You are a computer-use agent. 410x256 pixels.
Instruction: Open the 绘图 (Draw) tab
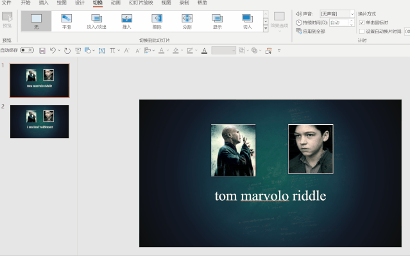(x=62, y=3)
